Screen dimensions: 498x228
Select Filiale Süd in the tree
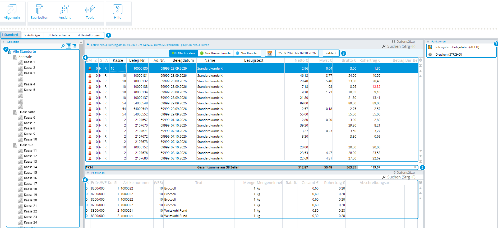[x=26, y=145]
